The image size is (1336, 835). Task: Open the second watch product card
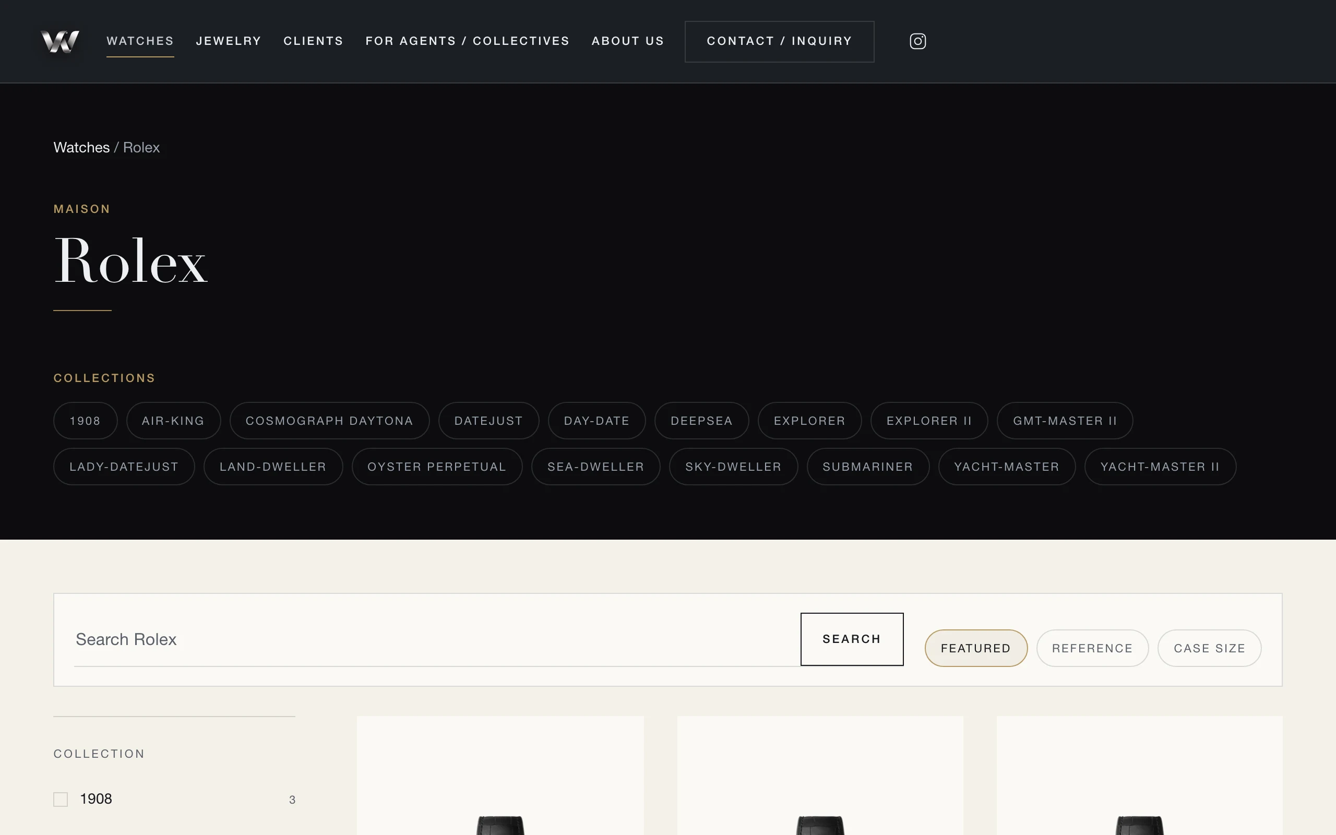(x=820, y=776)
